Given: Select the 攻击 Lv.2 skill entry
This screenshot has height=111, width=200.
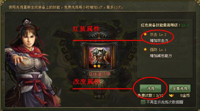Looking at the screenshot, I should click(x=158, y=35).
